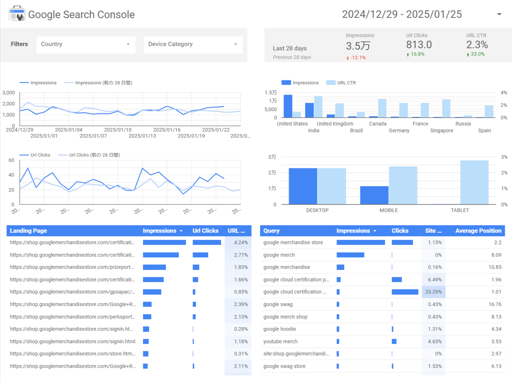Click the perksport landing page URL

click(72, 317)
